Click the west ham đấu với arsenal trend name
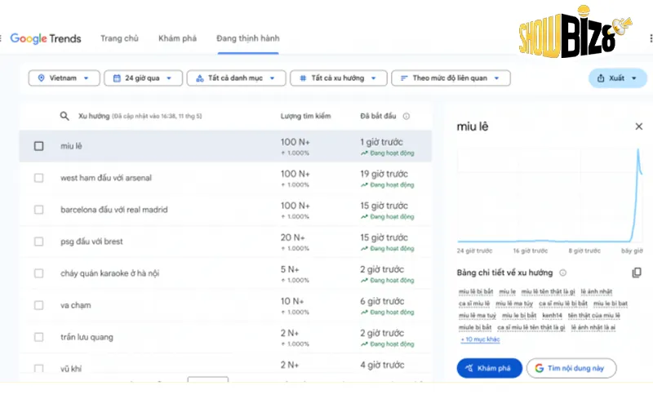Screen dimensions: 653x408 (106, 178)
